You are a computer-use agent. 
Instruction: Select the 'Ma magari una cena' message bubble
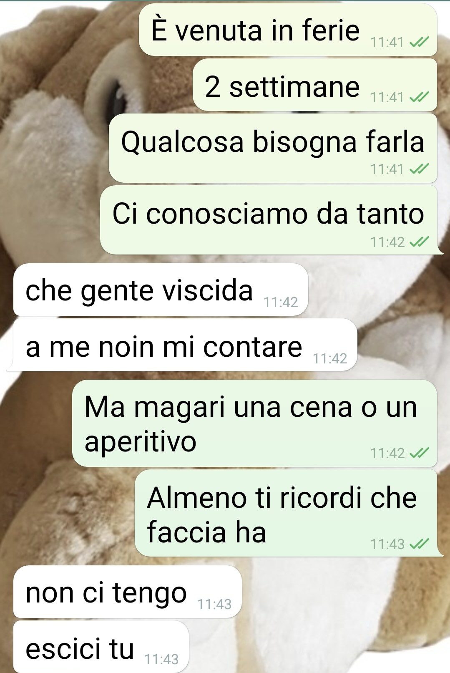[x=254, y=423]
